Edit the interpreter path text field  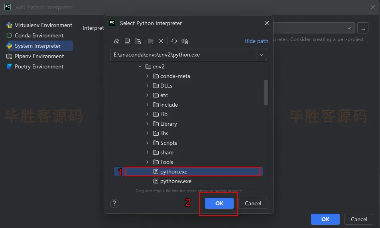(x=183, y=55)
